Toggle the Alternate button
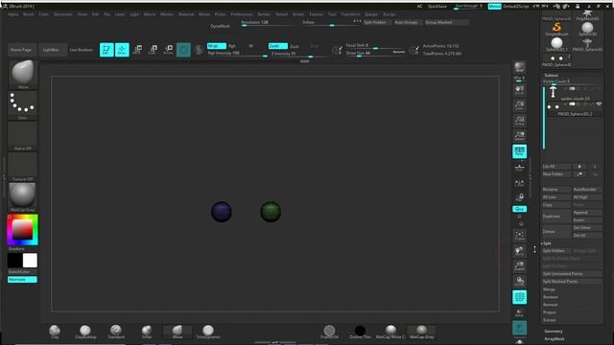Viewport: 614px width, 345px height. pyautogui.click(x=22, y=280)
